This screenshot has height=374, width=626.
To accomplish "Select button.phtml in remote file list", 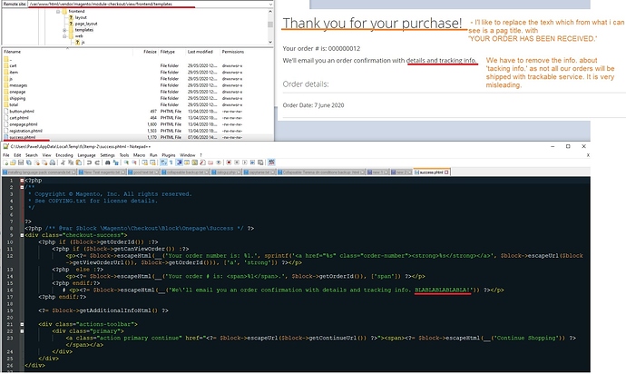I will 22,112.
